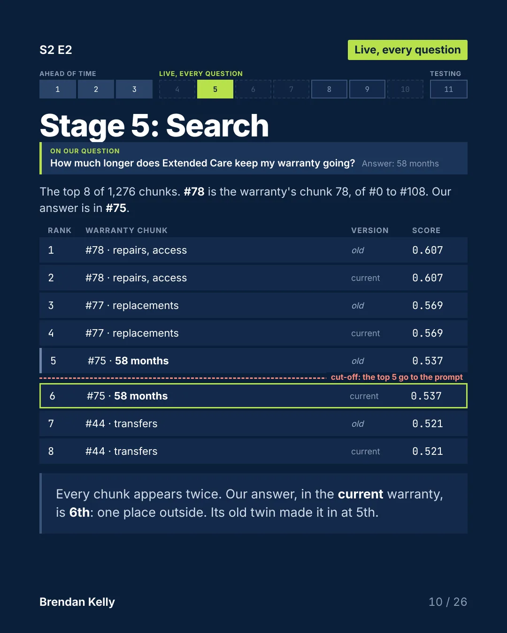Select rank 5 row, #75 58 months old

coord(253,361)
